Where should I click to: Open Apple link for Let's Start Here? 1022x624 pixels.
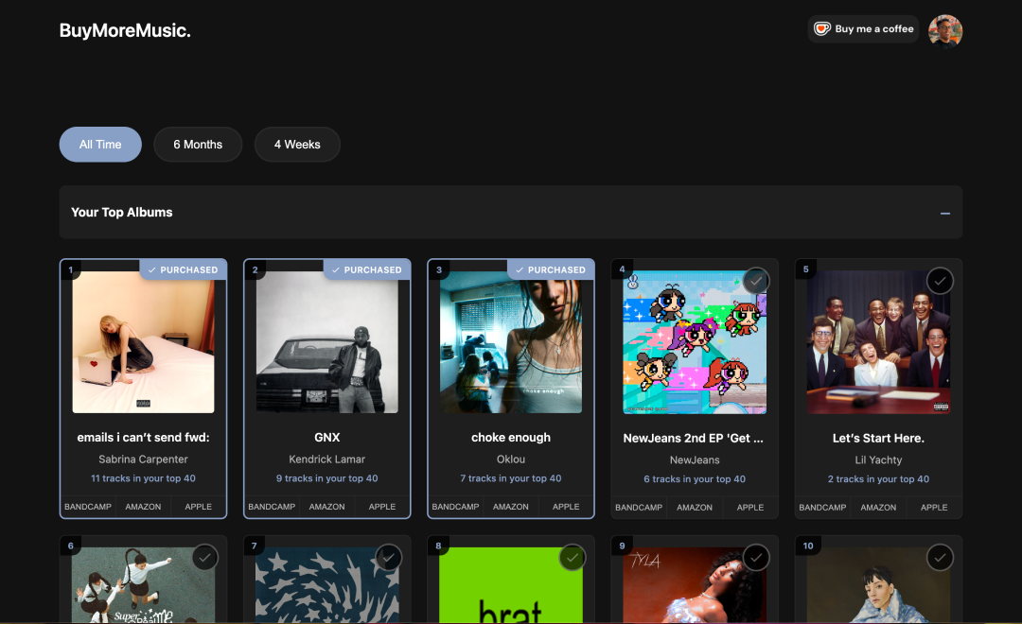934,507
